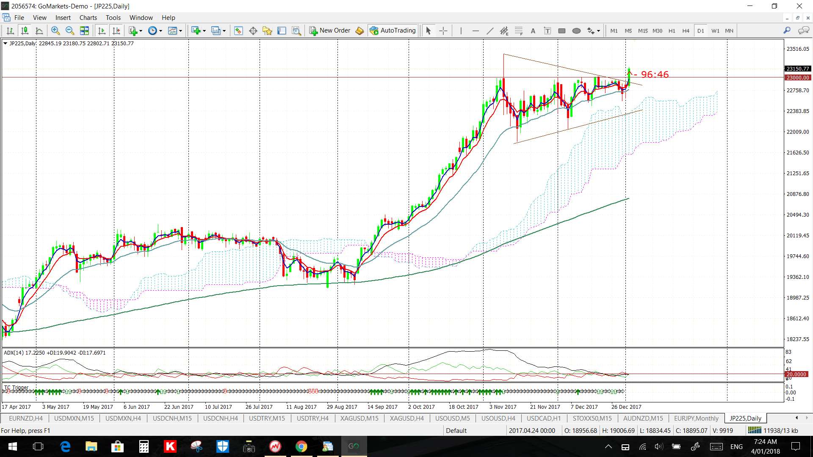Switch to the EURNZD,H4 chart tab
Viewport: 813px width, 457px height.
(x=26, y=418)
